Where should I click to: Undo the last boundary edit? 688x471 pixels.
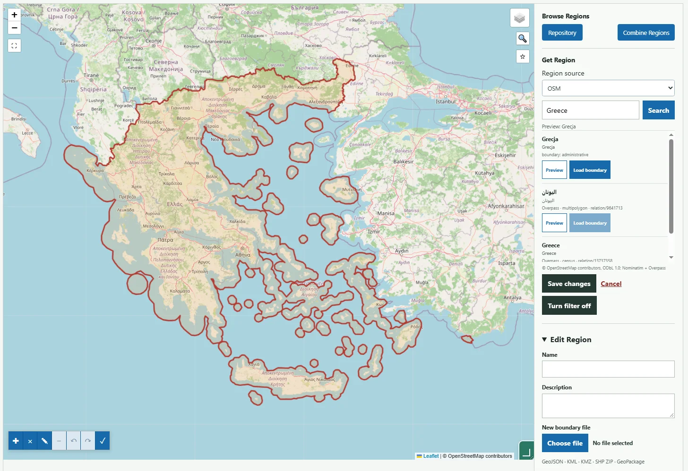click(73, 441)
